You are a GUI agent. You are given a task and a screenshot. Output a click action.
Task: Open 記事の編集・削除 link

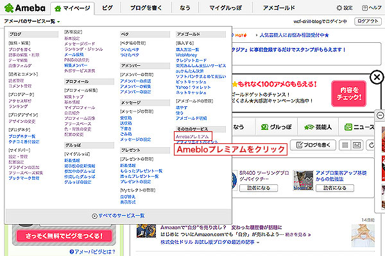point(24,55)
